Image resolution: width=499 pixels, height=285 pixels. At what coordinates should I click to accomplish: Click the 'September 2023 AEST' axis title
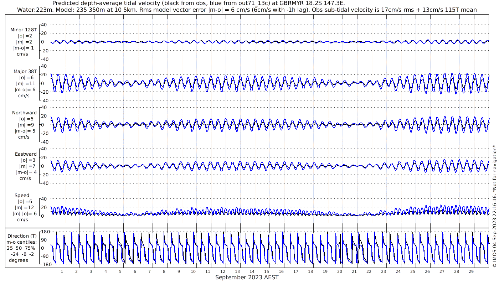click(x=247, y=277)
